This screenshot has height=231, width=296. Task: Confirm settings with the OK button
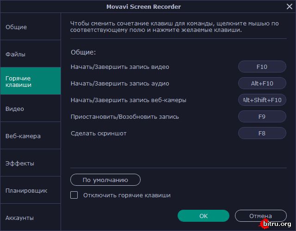pyautogui.click(x=203, y=216)
